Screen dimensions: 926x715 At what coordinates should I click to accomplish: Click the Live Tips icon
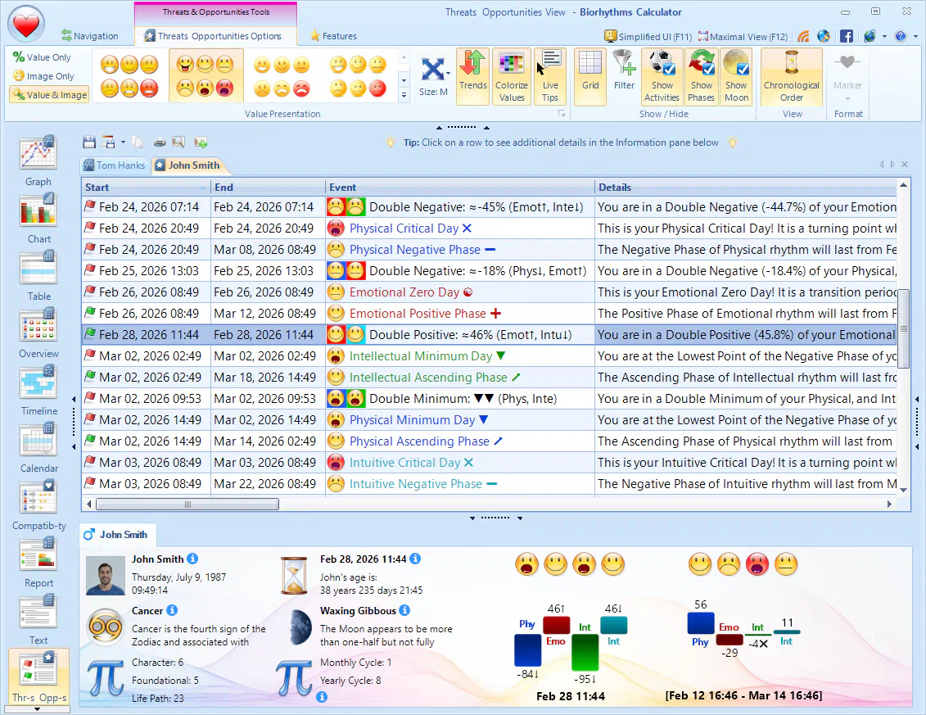(x=550, y=76)
